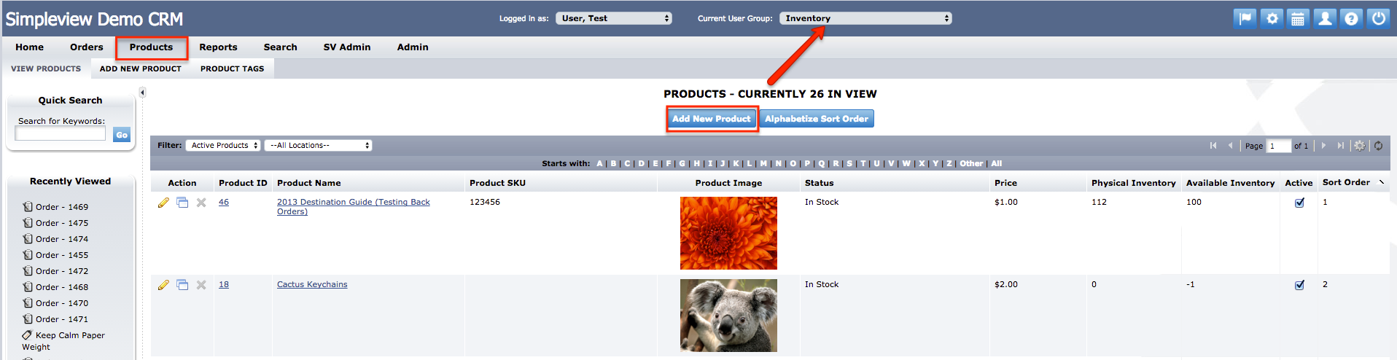Duplicate product 46 with copy icon
Viewport: 1397px width, 360px height.
pos(182,203)
